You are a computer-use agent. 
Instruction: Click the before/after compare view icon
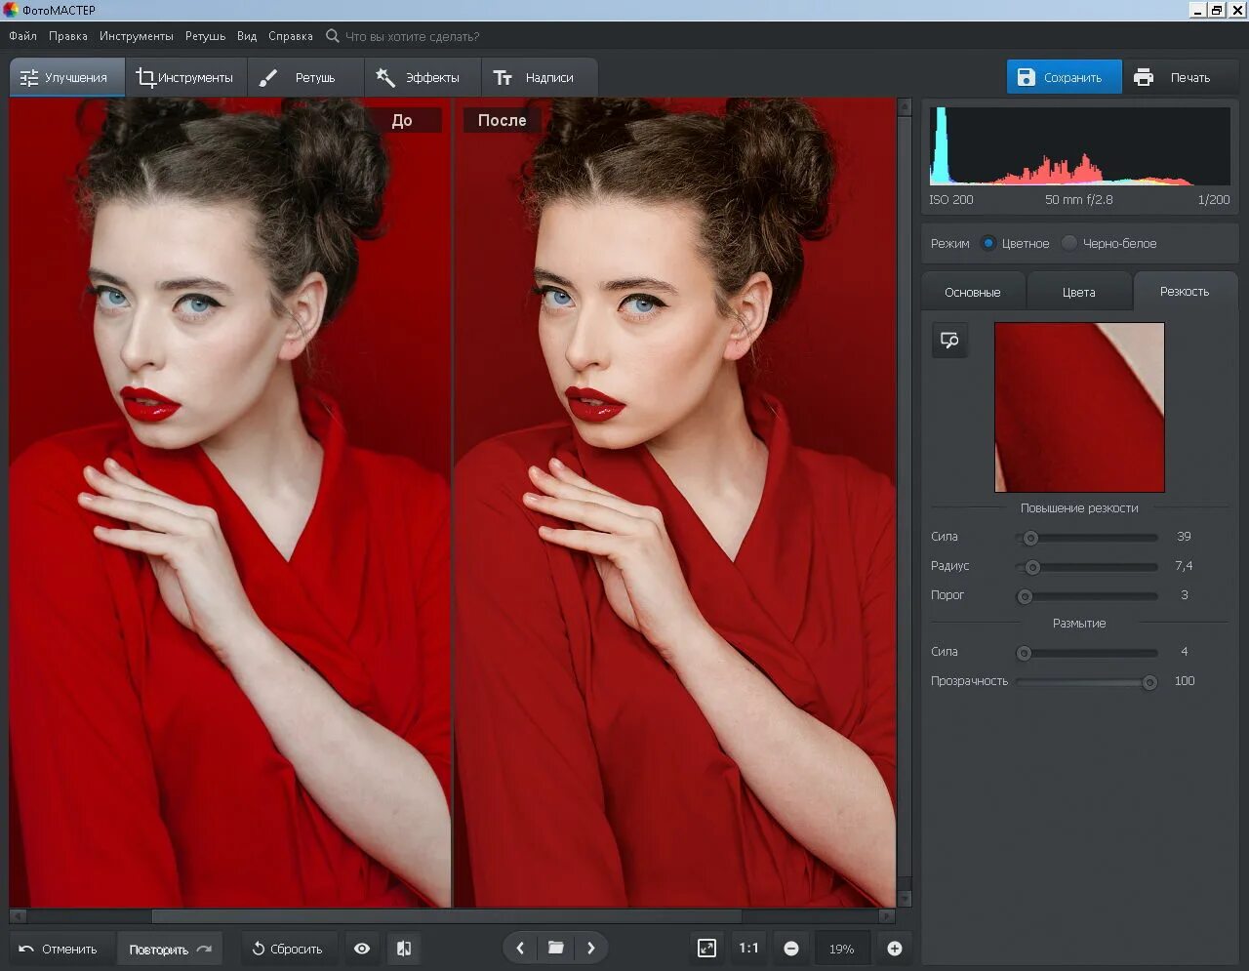click(x=404, y=949)
